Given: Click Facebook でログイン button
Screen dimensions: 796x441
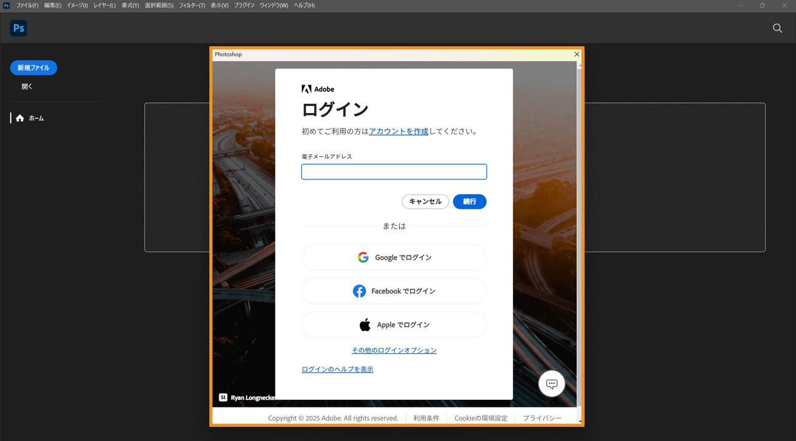Looking at the screenshot, I should pyautogui.click(x=394, y=291).
